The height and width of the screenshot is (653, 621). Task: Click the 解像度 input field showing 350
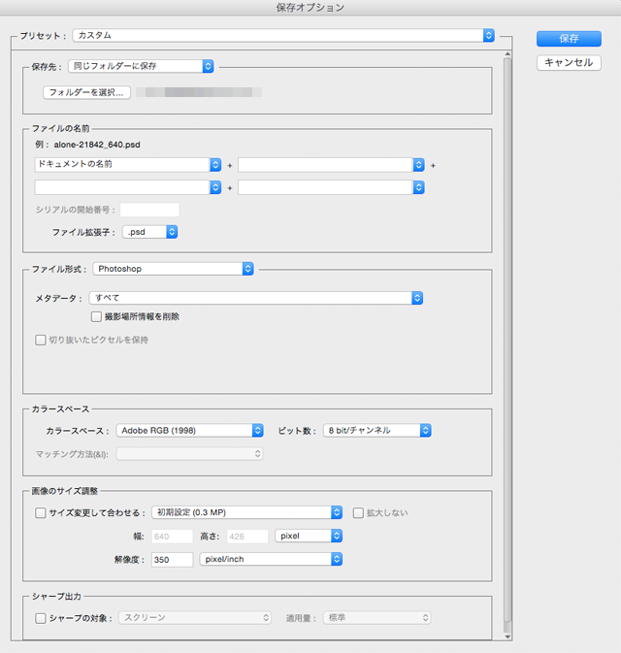coord(172,559)
